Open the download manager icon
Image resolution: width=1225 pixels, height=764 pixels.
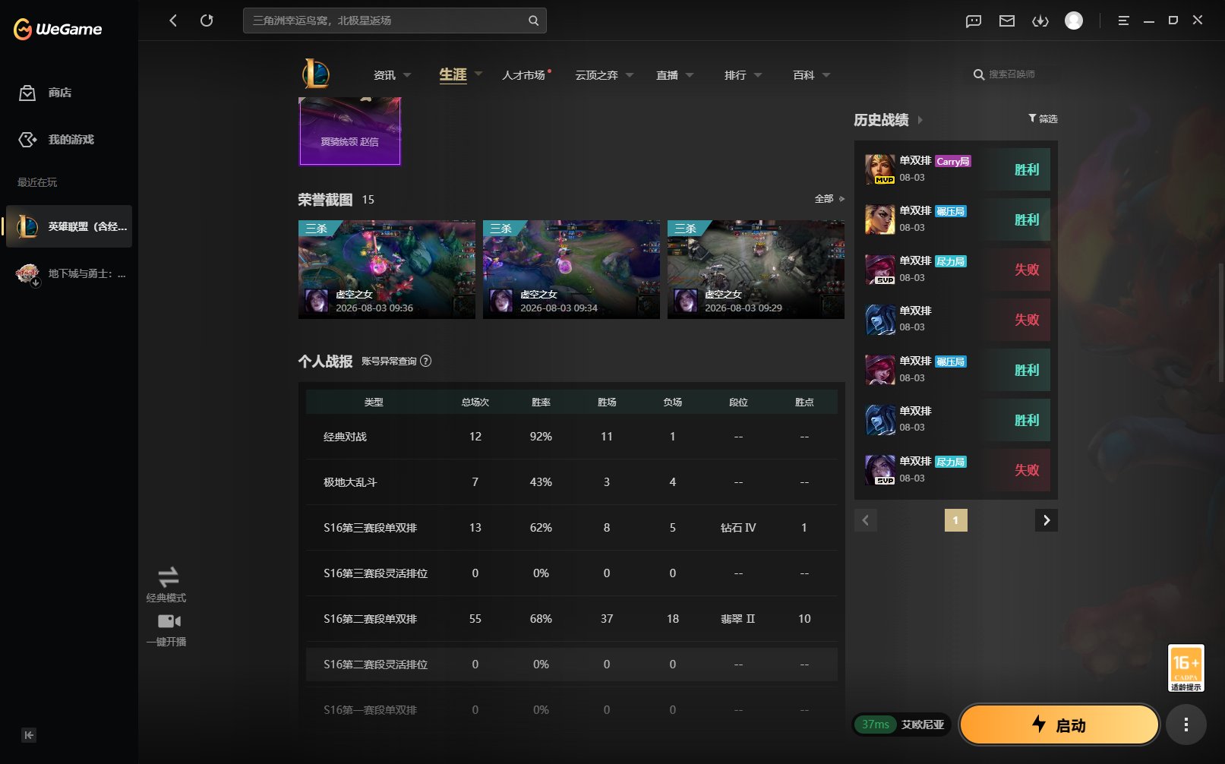1040,21
